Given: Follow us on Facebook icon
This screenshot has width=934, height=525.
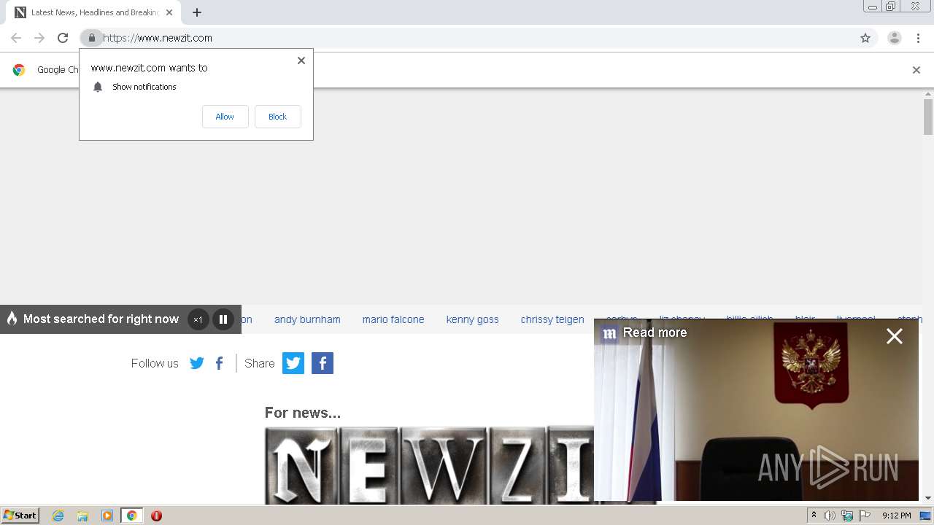Looking at the screenshot, I should pyautogui.click(x=220, y=363).
